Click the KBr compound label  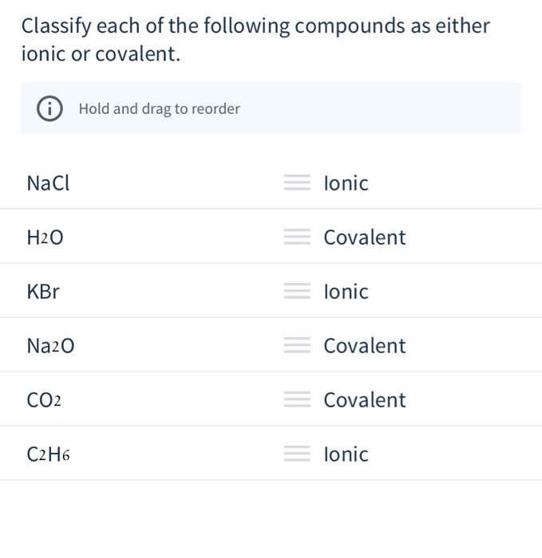pyautogui.click(x=43, y=292)
